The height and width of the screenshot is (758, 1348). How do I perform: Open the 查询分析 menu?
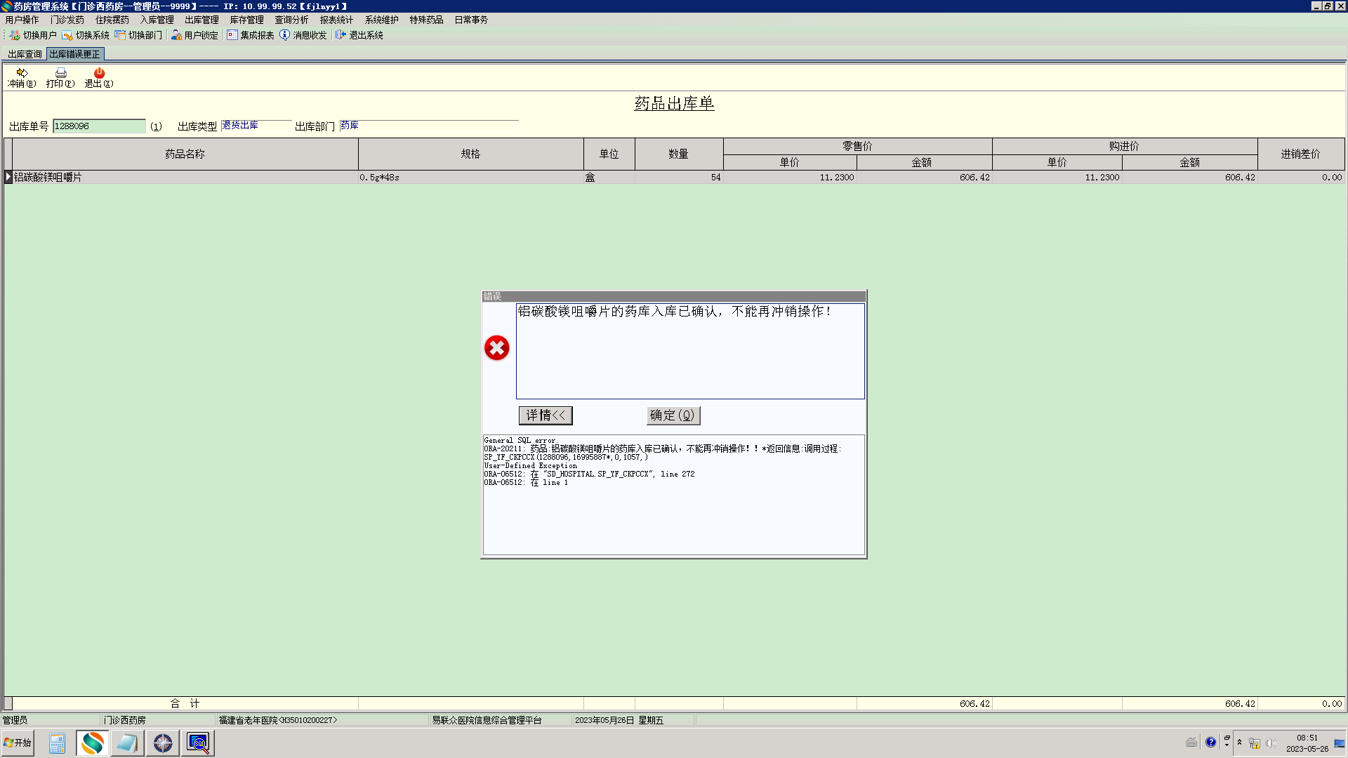291,20
